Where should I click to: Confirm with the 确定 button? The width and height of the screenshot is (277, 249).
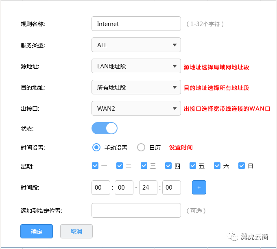37,232
